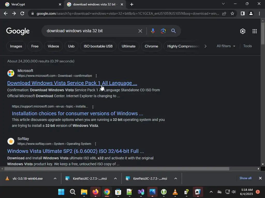This screenshot has height=198, width=265.
Task: Click the site padlock icon
Action: click(x=32, y=13)
